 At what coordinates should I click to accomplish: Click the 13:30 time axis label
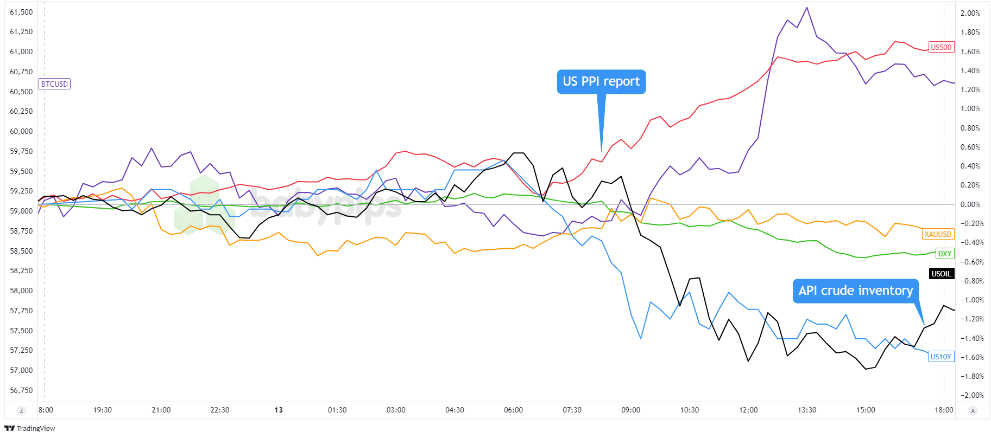point(807,410)
